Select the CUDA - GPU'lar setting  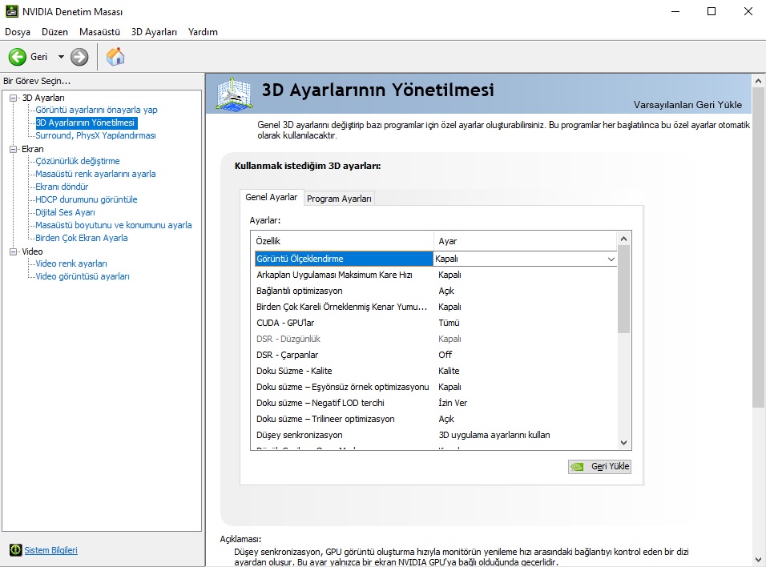point(436,324)
